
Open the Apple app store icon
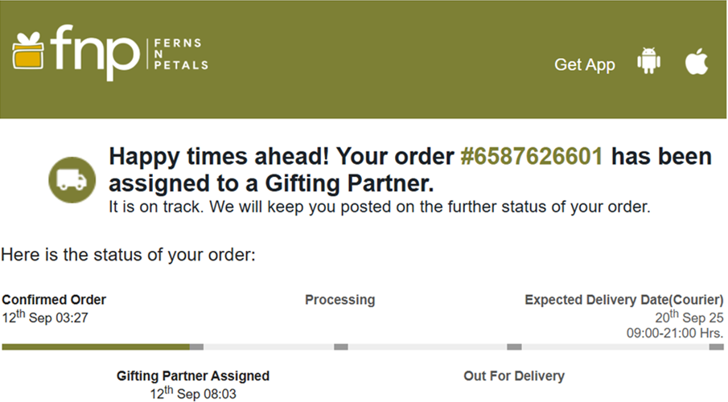tap(697, 63)
